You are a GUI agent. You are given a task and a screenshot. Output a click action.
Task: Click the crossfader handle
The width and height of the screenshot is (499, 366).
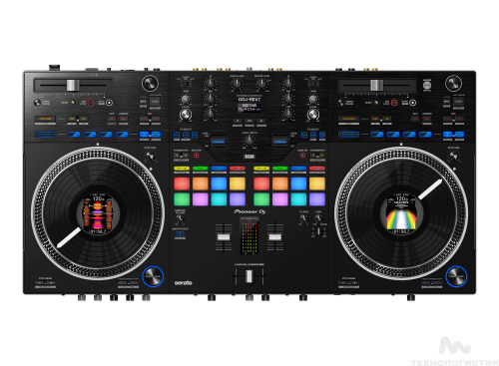click(249, 276)
